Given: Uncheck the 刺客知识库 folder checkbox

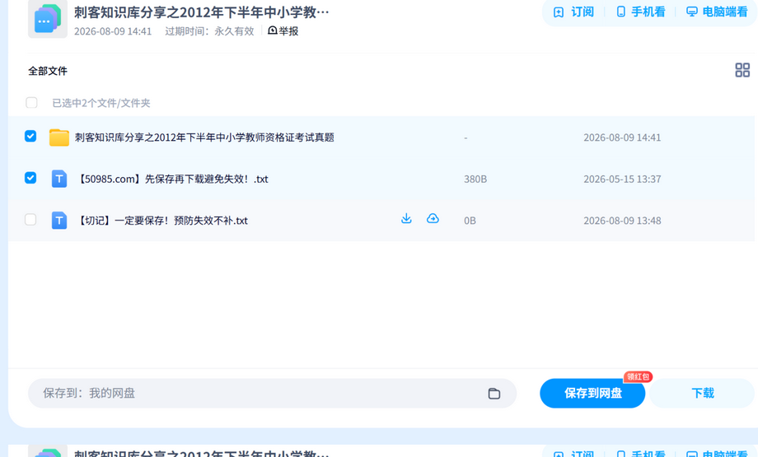Looking at the screenshot, I should [30, 136].
